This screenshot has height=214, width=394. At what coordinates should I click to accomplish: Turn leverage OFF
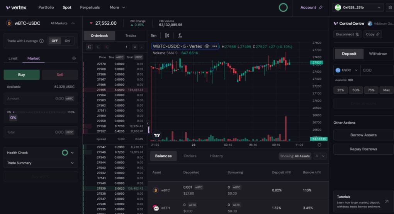54,41
